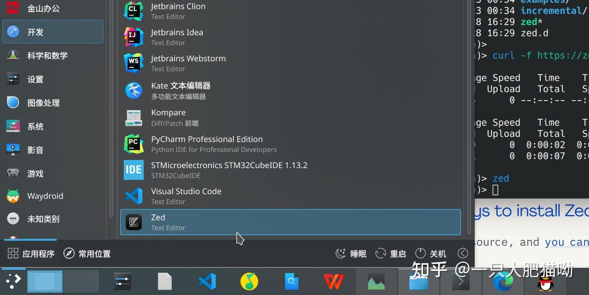Launch Jetbrains Clion from the app list

click(x=178, y=11)
